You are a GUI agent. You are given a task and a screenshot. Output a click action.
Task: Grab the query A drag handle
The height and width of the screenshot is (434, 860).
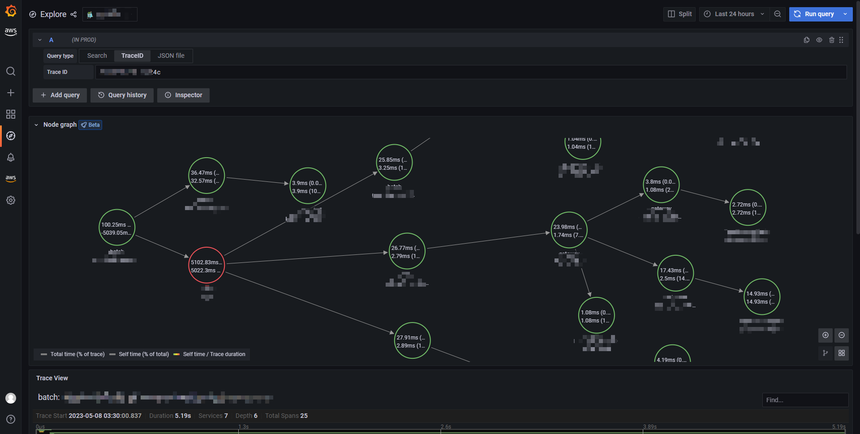click(841, 40)
